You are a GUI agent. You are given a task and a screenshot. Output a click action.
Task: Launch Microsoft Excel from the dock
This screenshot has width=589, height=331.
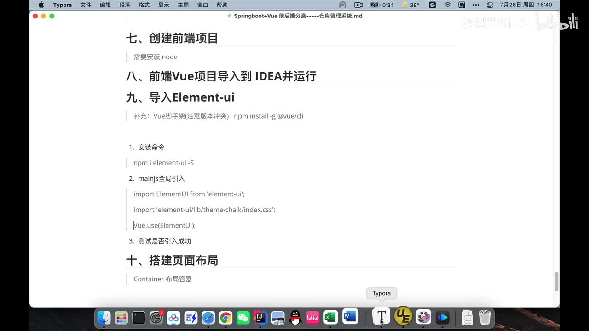coord(330,317)
